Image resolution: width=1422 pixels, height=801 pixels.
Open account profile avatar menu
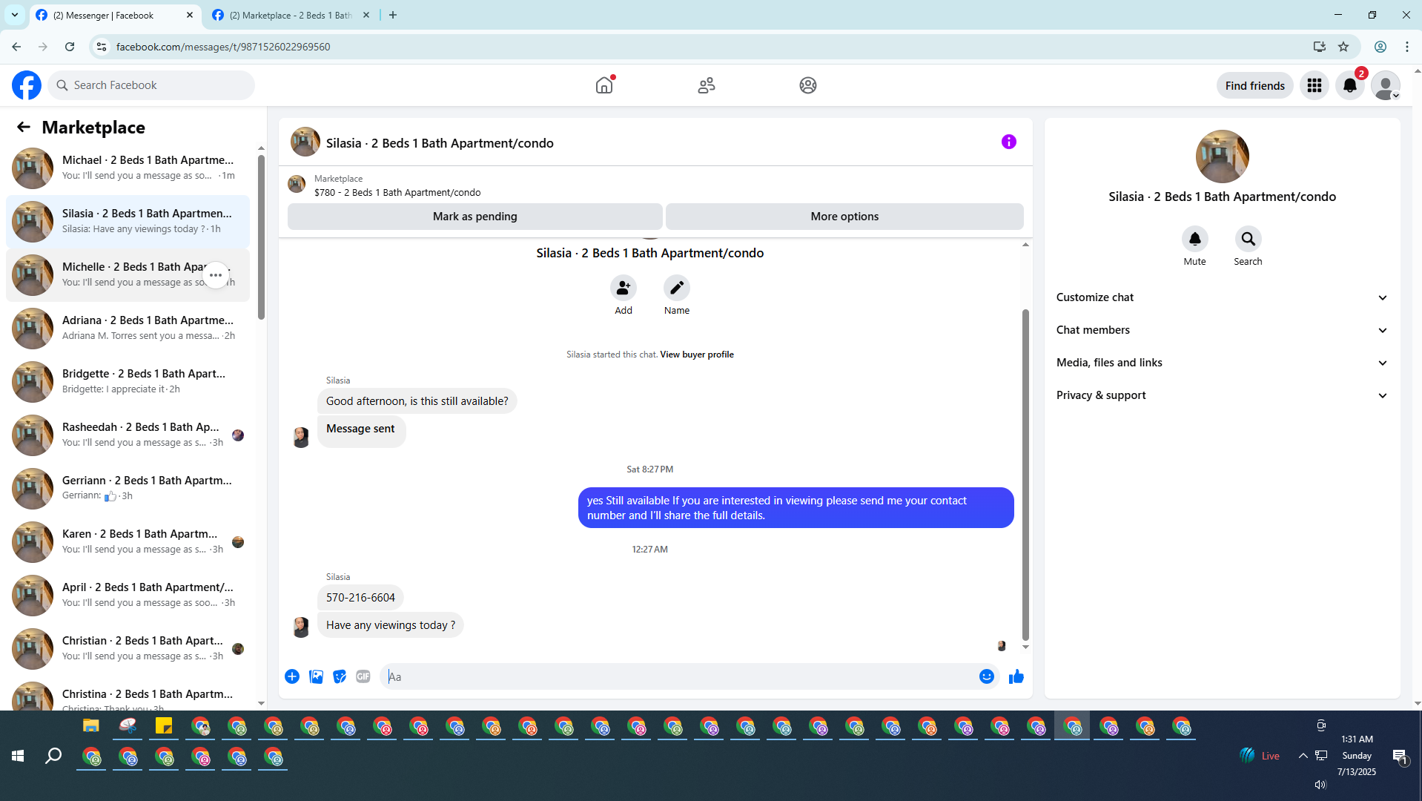[x=1386, y=85]
